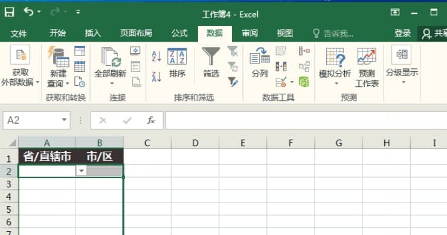Click 登录 to sign in
This screenshot has width=447, height=235.
click(x=402, y=33)
